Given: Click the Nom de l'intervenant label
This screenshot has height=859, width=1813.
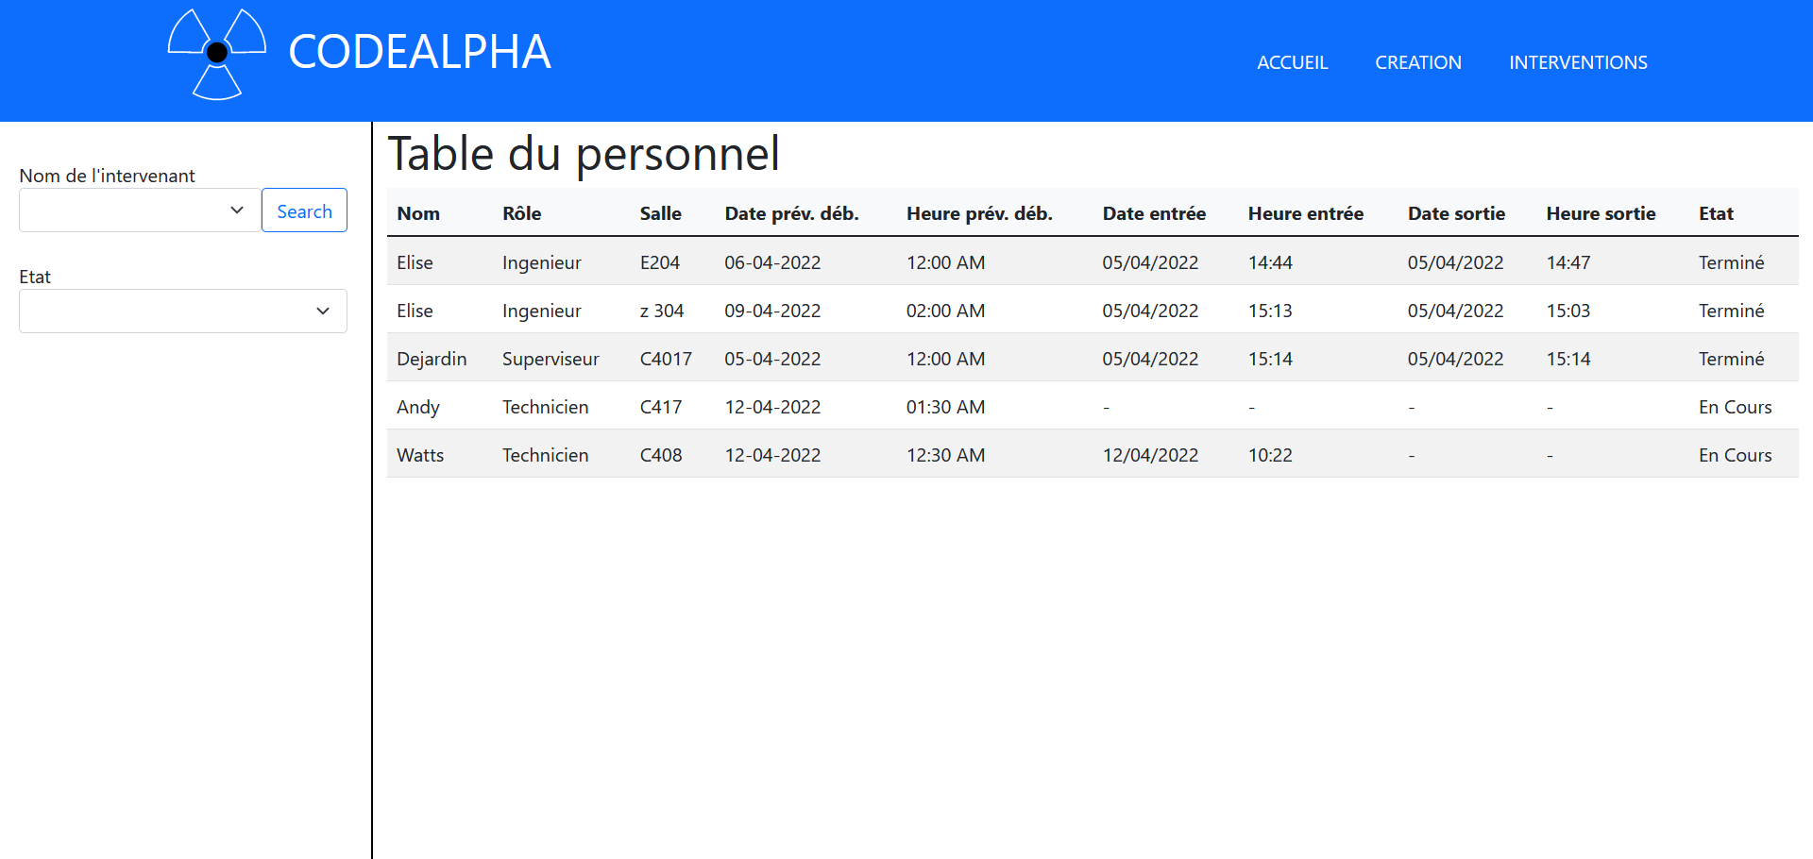Looking at the screenshot, I should (107, 176).
